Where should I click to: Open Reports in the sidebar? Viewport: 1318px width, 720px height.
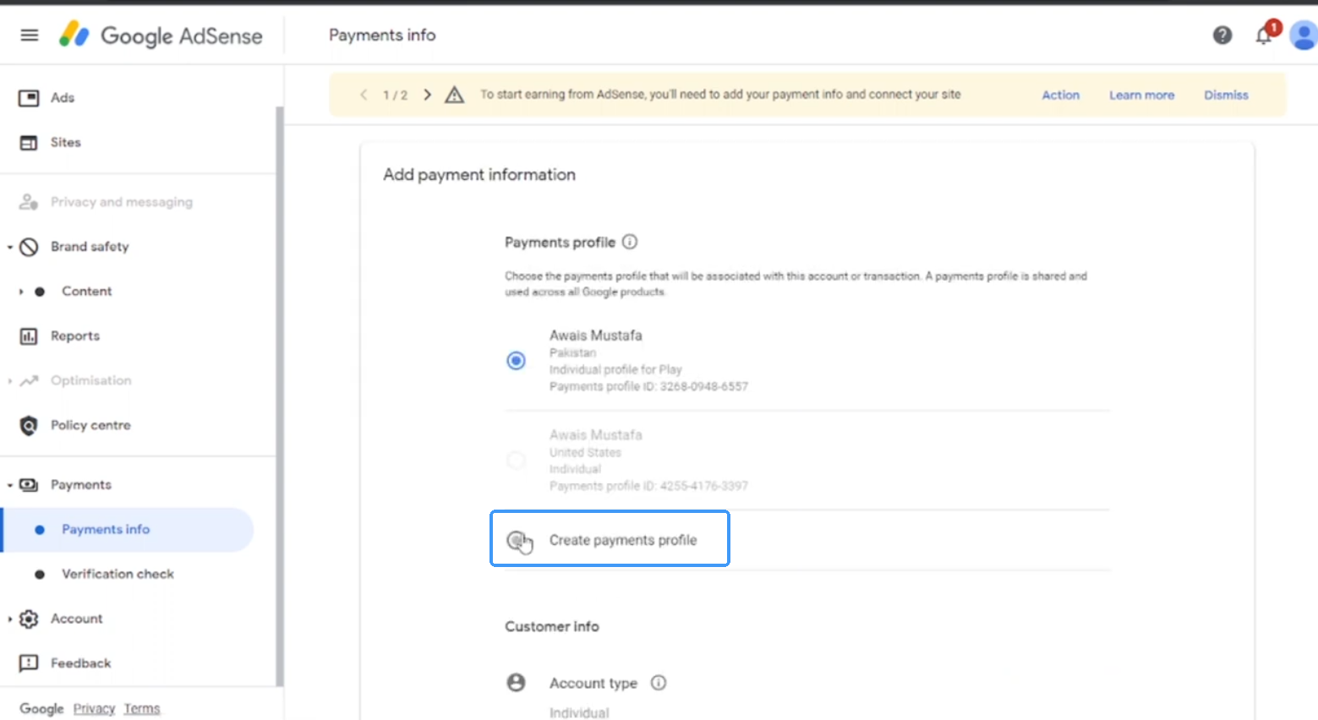click(75, 336)
